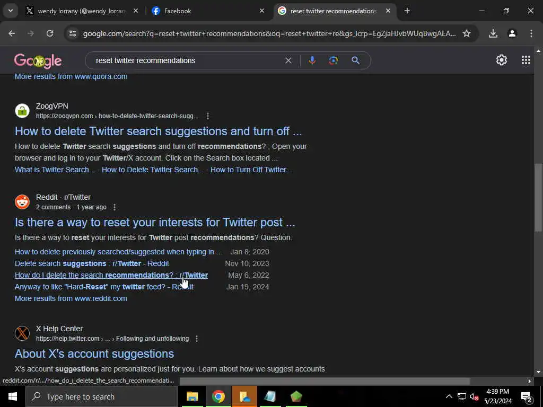Click the Google logo
Viewport: 543px width, 407px height.
[x=38, y=61]
